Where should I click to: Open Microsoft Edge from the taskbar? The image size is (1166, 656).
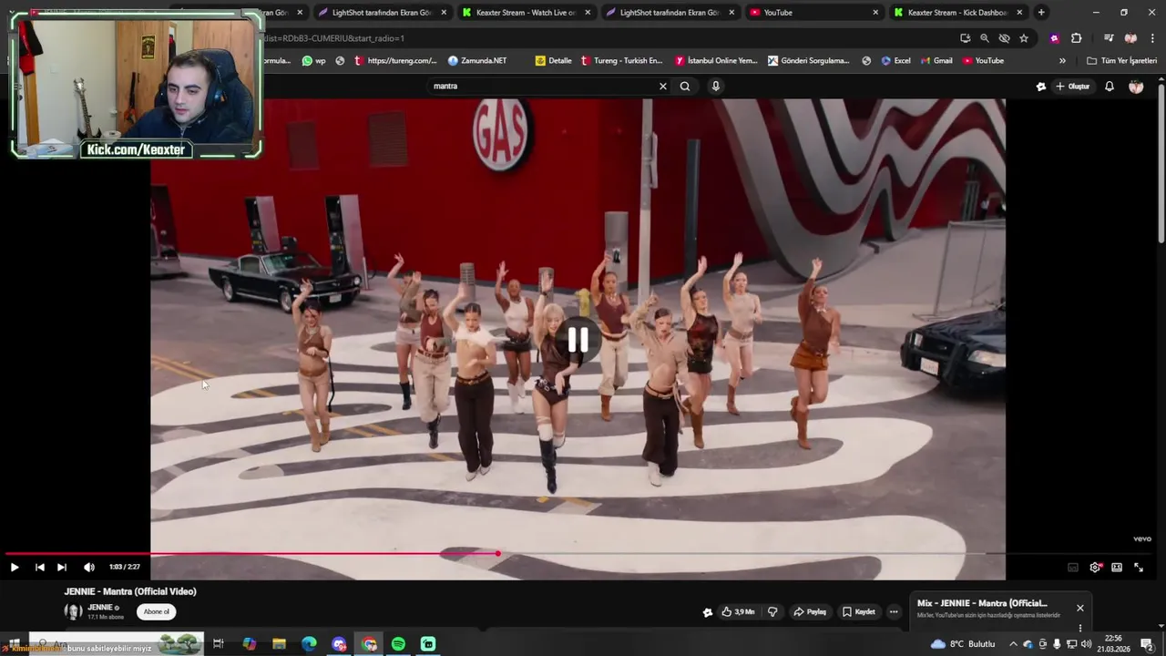(309, 644)
